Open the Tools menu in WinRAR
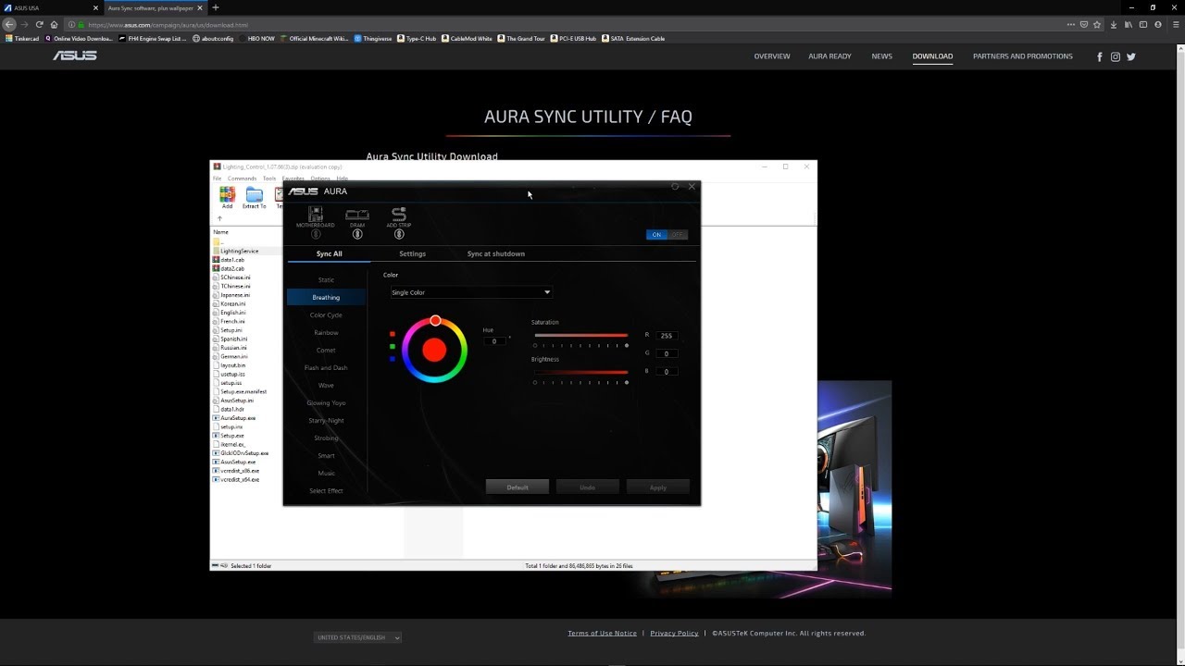This screenshot has height=666, width=1185. [269, 179]
